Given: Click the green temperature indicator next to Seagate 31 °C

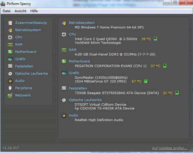Looking at the screenshot, I should pos(177,92).
